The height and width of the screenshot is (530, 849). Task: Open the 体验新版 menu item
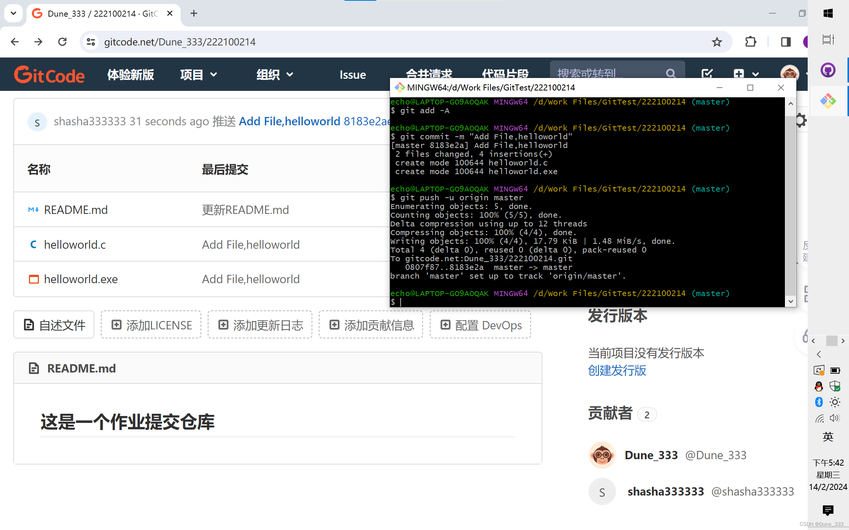coord(131,75)
